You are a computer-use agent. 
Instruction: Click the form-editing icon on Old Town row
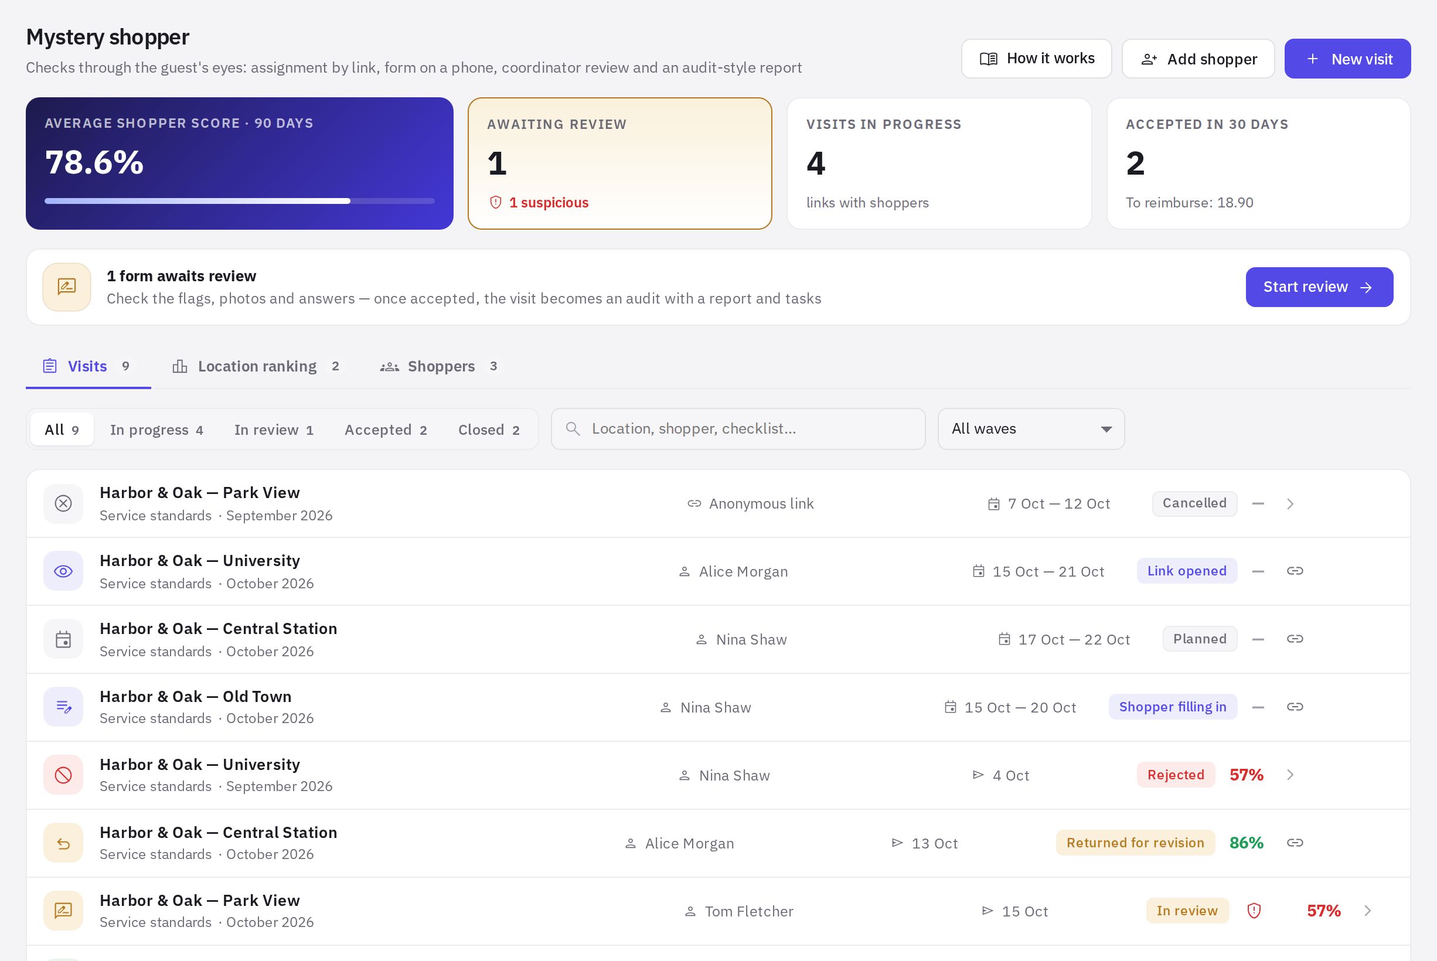pyautogui.click(x=63, y=707)
